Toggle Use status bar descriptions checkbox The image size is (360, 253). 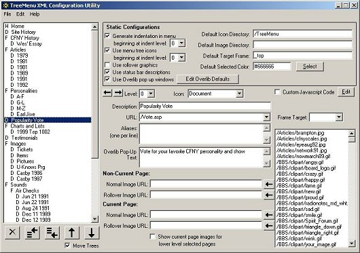(x=107, y=72)
